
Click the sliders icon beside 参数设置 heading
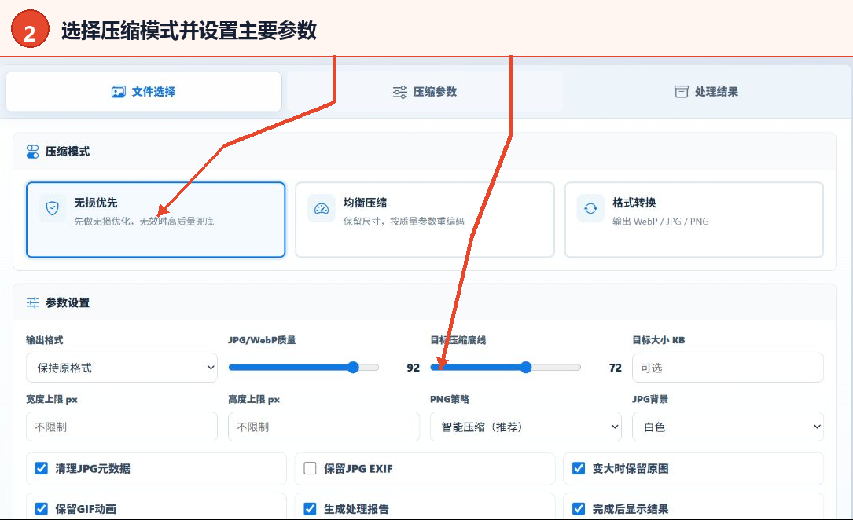[x=33, y=302]
